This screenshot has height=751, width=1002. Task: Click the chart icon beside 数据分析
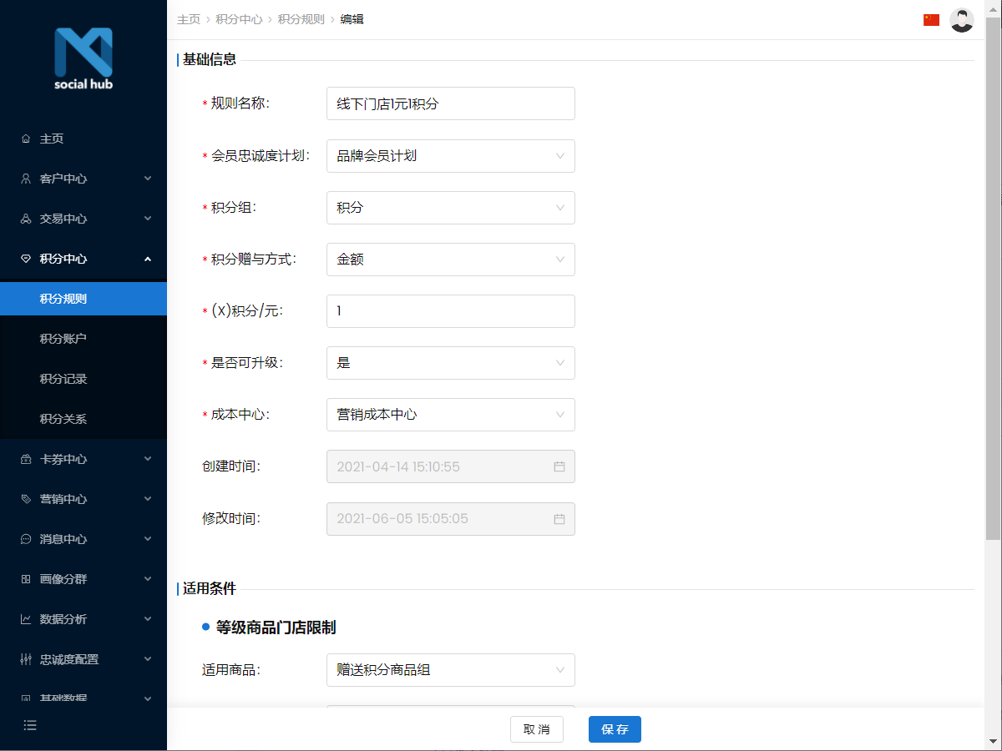tap(27, 618)
